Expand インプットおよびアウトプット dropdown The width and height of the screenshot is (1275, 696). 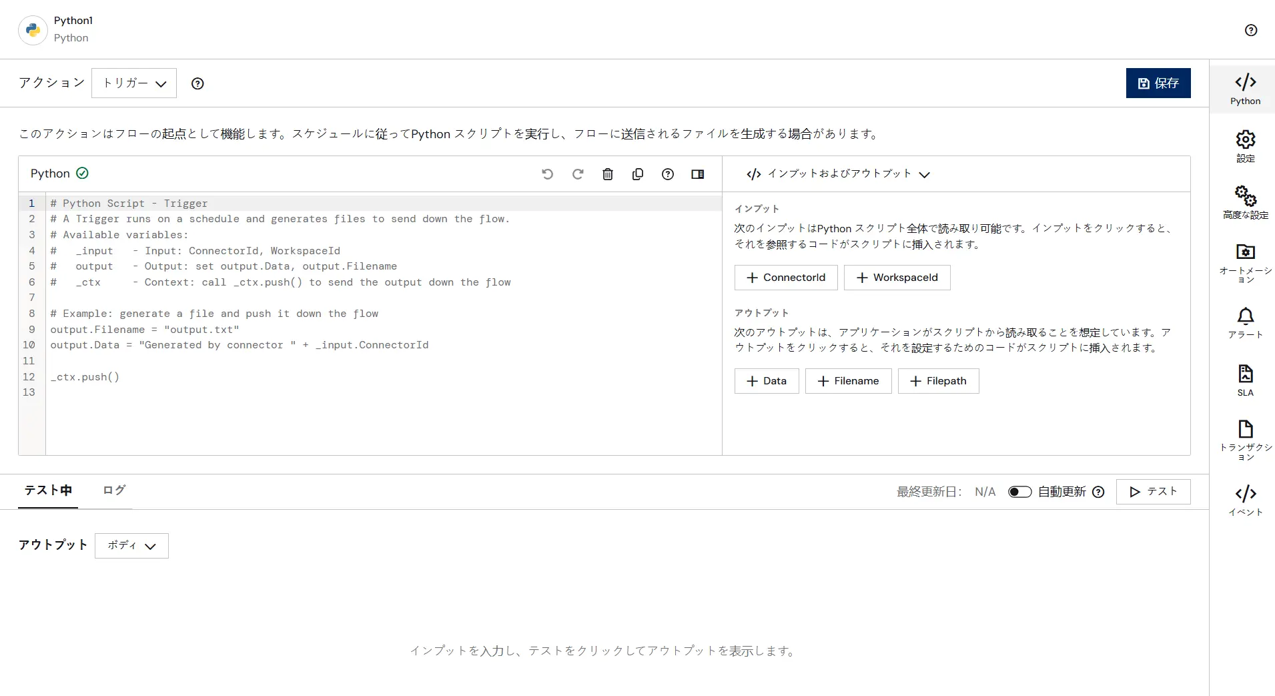[x=839, y=174]
